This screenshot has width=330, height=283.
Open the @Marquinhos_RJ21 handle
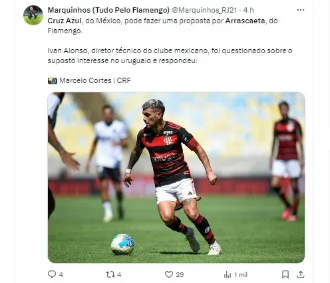(204, 10)
